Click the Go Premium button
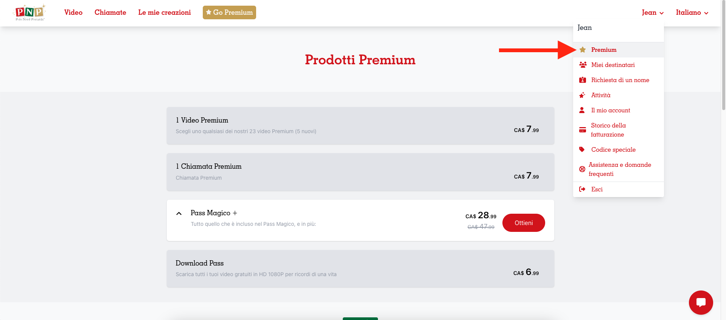Screen dimensions: 726x320 (x=229, y=12)
